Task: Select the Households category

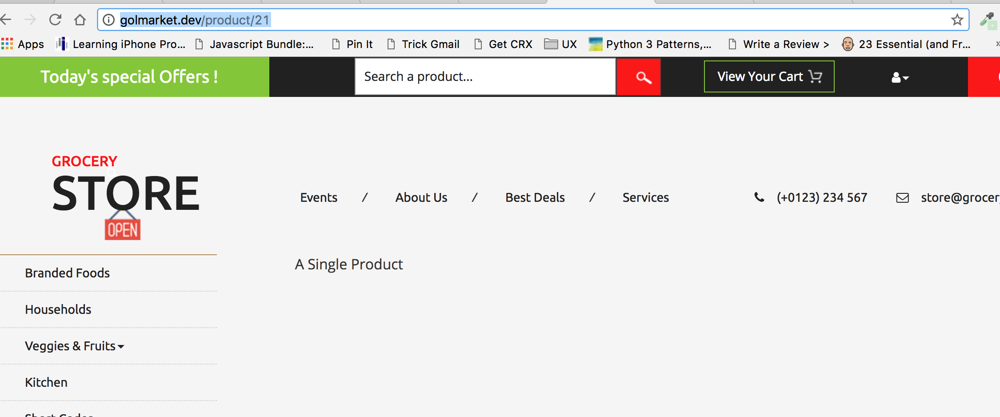Action: point(58,309)
